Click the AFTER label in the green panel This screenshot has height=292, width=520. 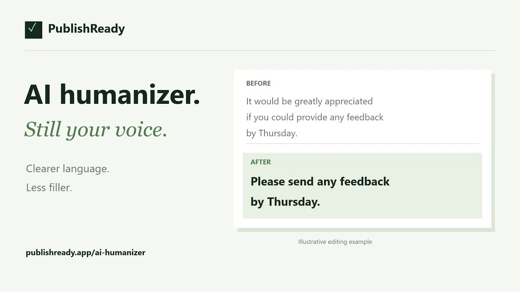click(260, 162)
